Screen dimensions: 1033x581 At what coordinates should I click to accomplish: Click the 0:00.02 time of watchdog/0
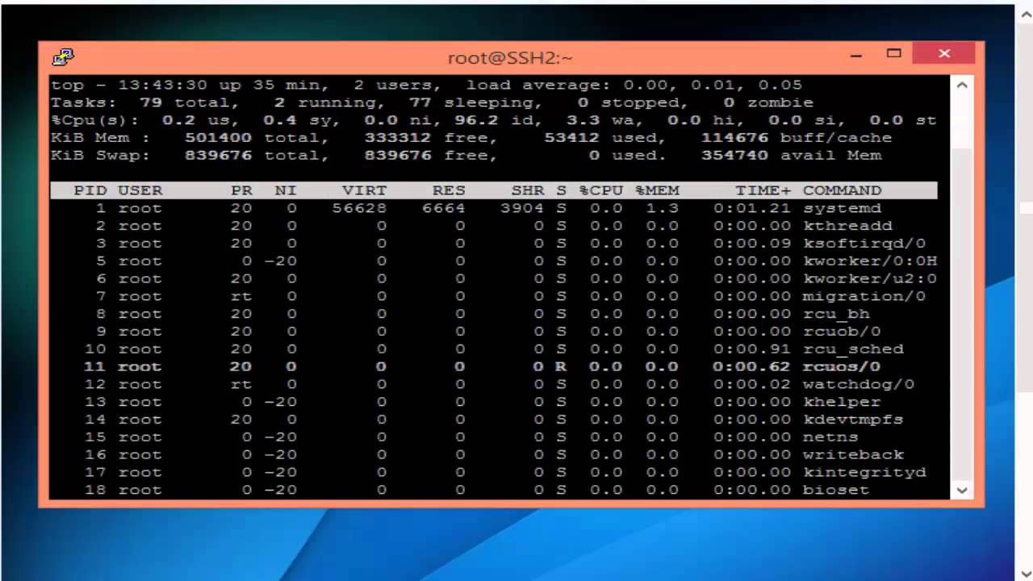[x=752, y=384]
